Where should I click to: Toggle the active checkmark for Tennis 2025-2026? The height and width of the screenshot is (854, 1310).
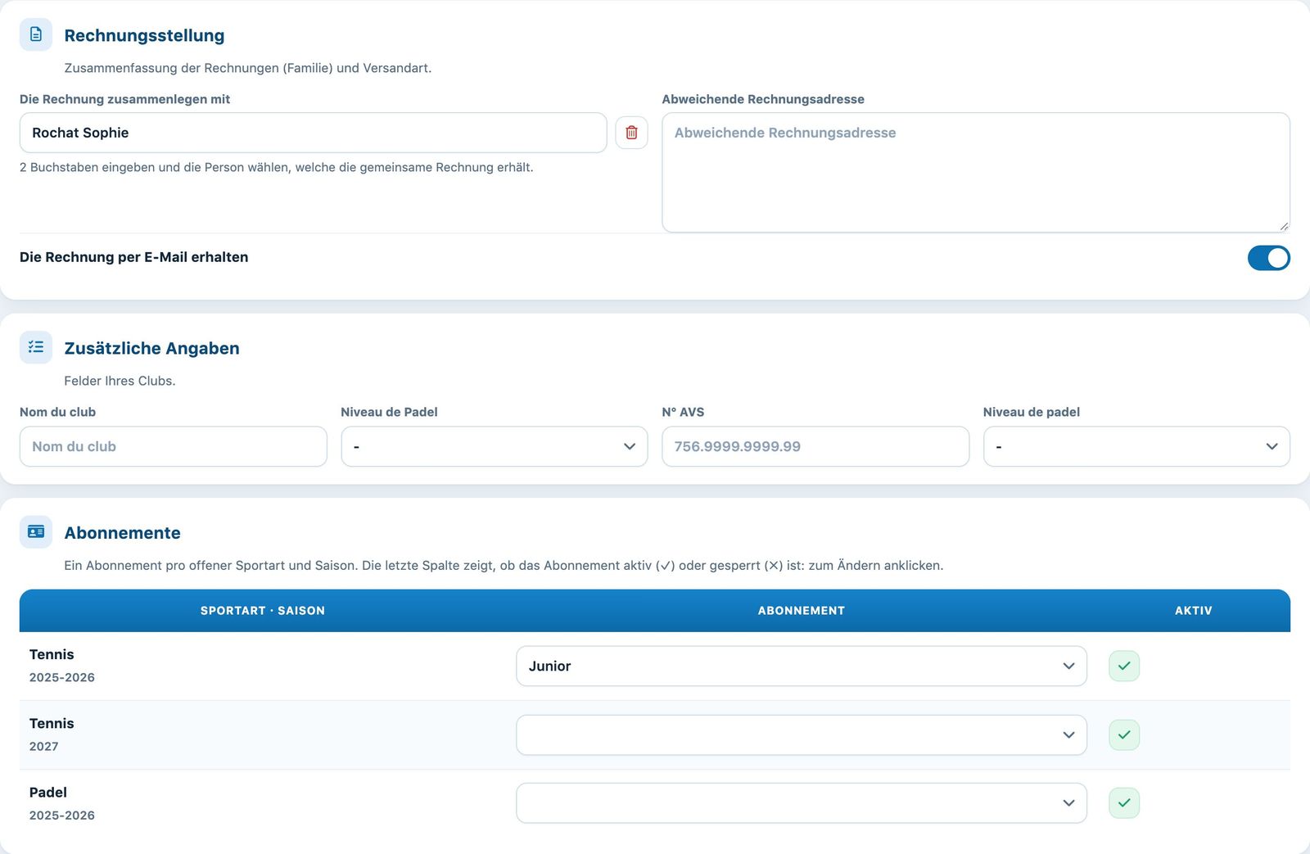coord(1124,666)
